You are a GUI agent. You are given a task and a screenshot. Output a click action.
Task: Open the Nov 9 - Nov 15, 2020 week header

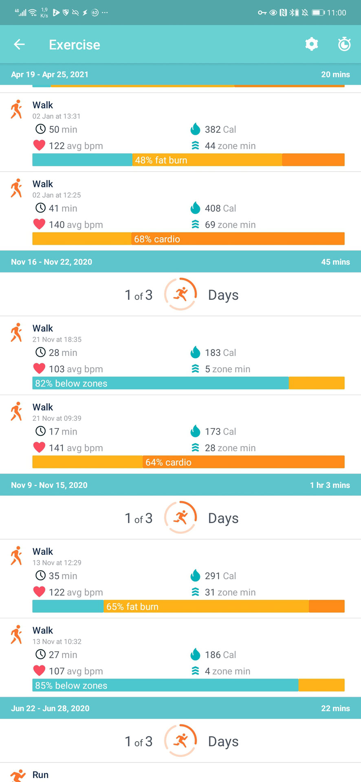[180, 485]
